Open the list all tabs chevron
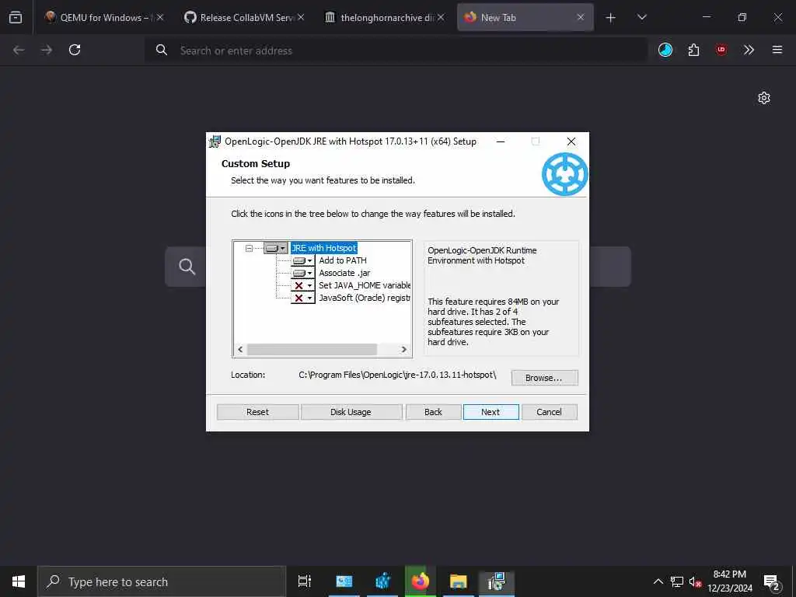The height and width of the screenshot is (597, 796). coord(641,17)
